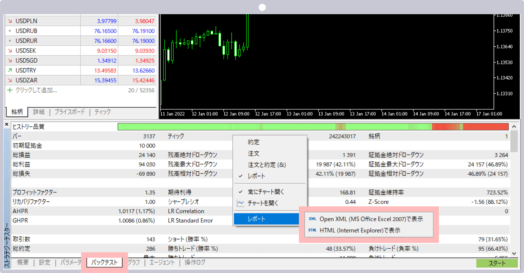This screenshot has height=273, width=524.
Task: Click the AHPR value 1.0117 (1.17%)
Action: click(136, 211)
